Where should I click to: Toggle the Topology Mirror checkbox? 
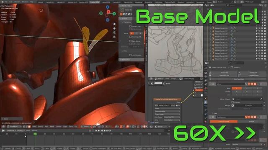click(130, 37)
